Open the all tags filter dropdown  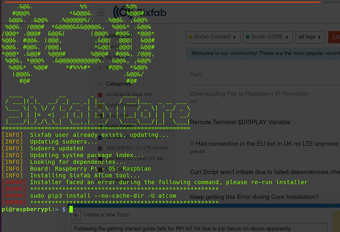click(x=310, y=37)
